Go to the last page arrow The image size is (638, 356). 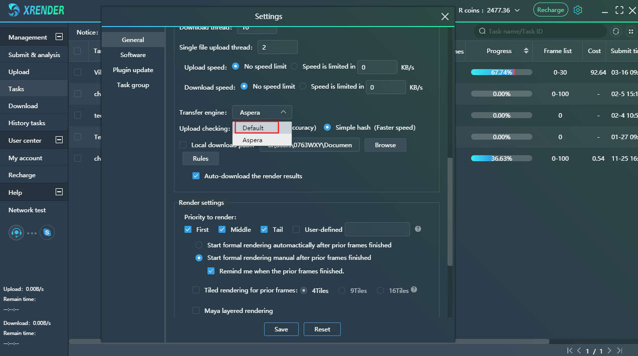[x=620, y=351]
